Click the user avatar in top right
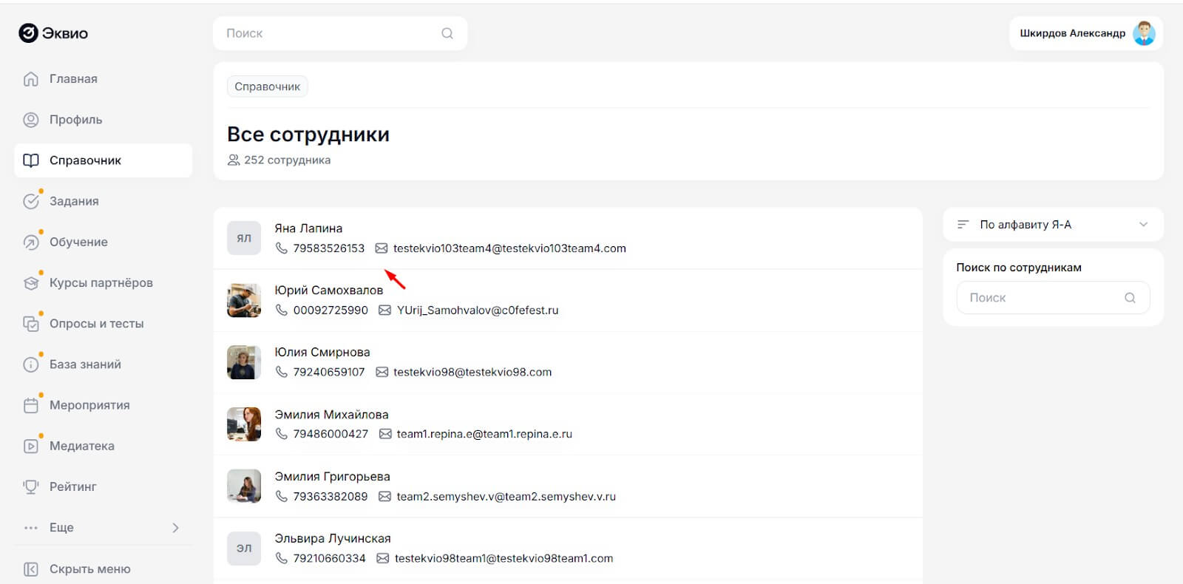This screenshot has height=584, width=1183. (1144, 33)
